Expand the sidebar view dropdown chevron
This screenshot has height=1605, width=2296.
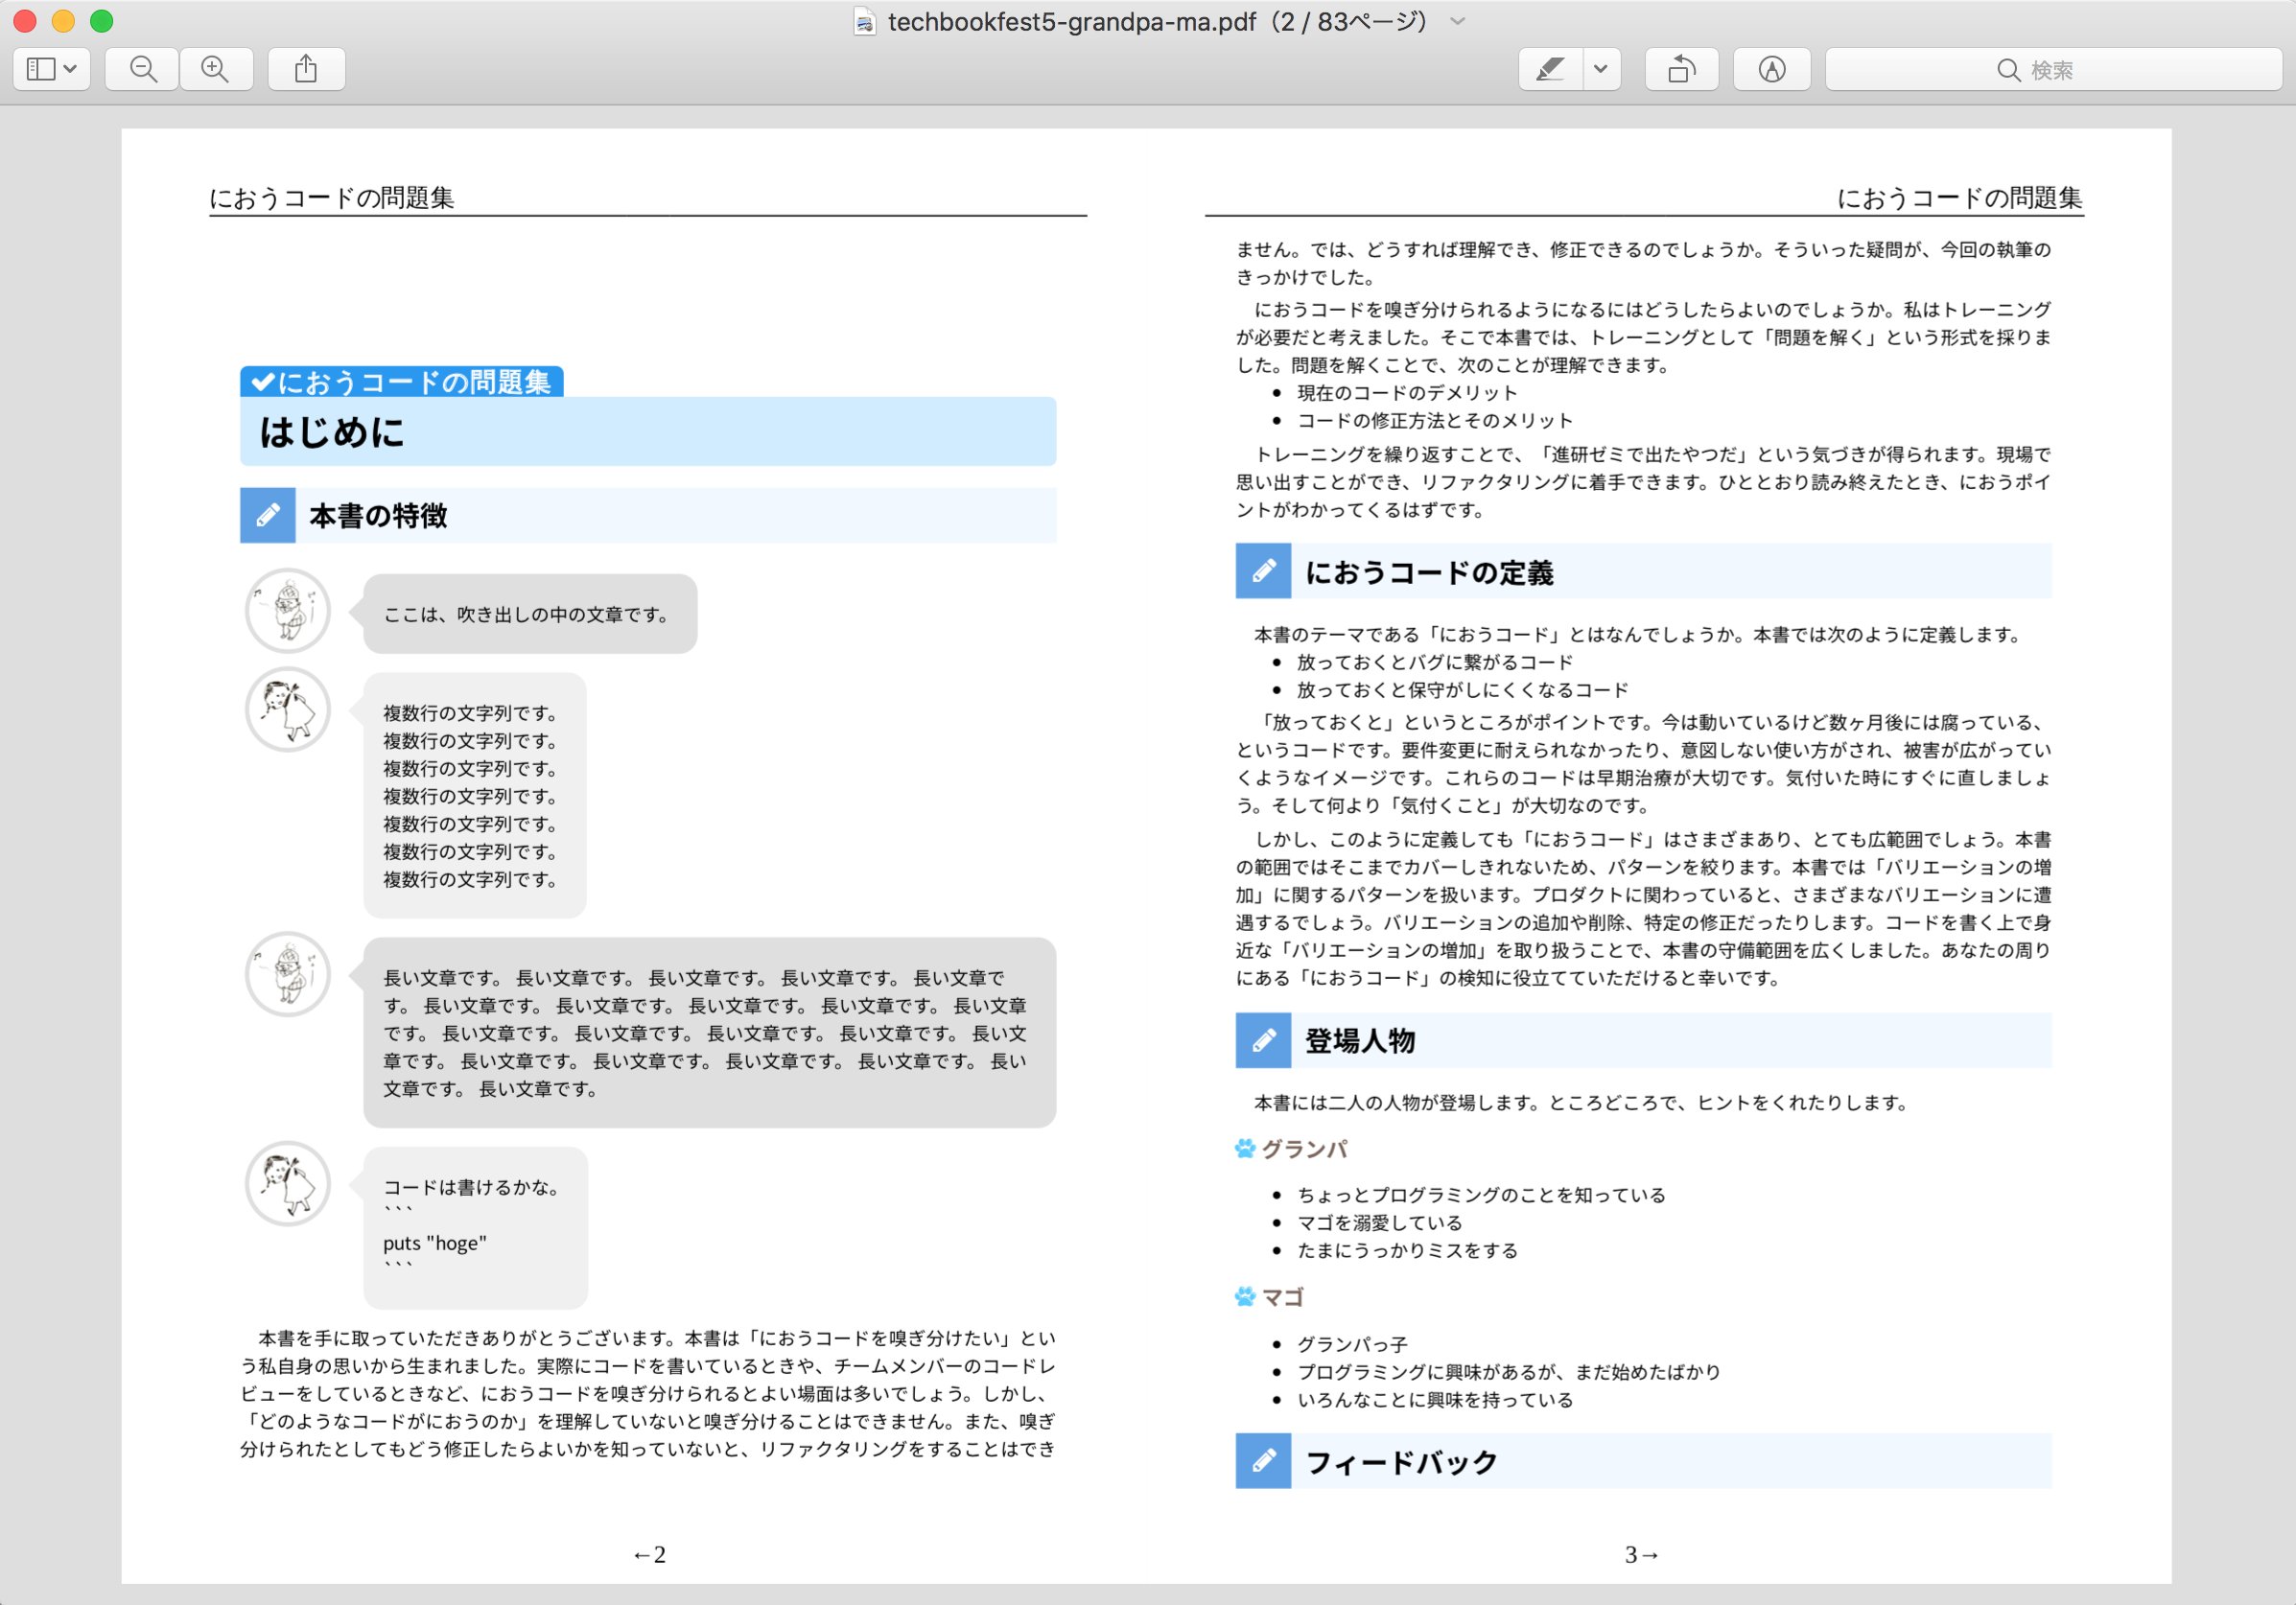[x=70, y=69]
